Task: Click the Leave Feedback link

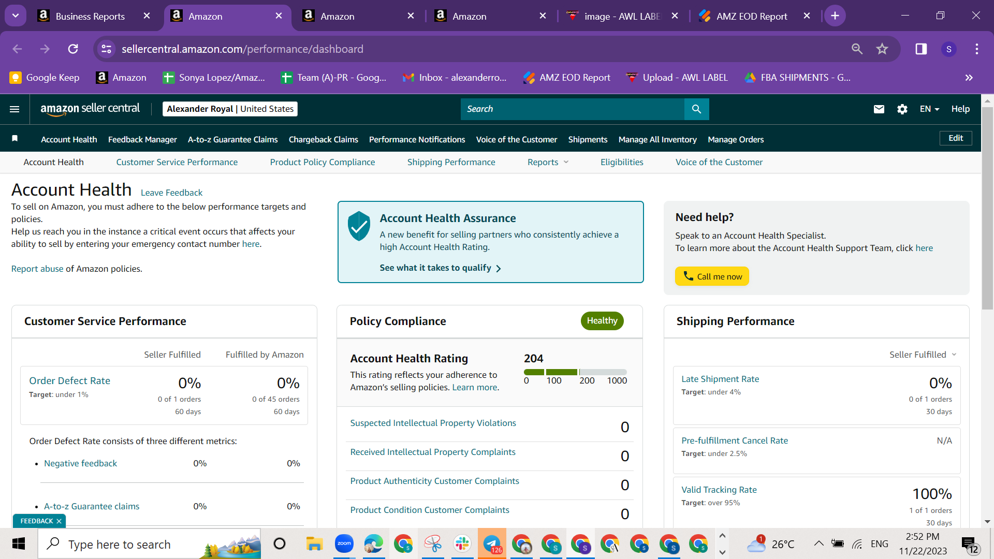Action: click(x=171, y=193)
